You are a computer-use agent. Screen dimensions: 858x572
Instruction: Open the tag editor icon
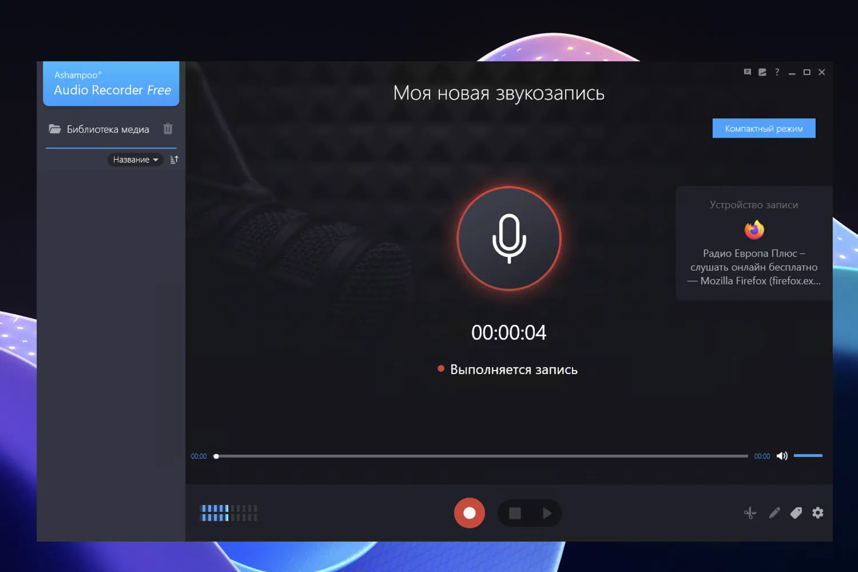click(796, 513)
